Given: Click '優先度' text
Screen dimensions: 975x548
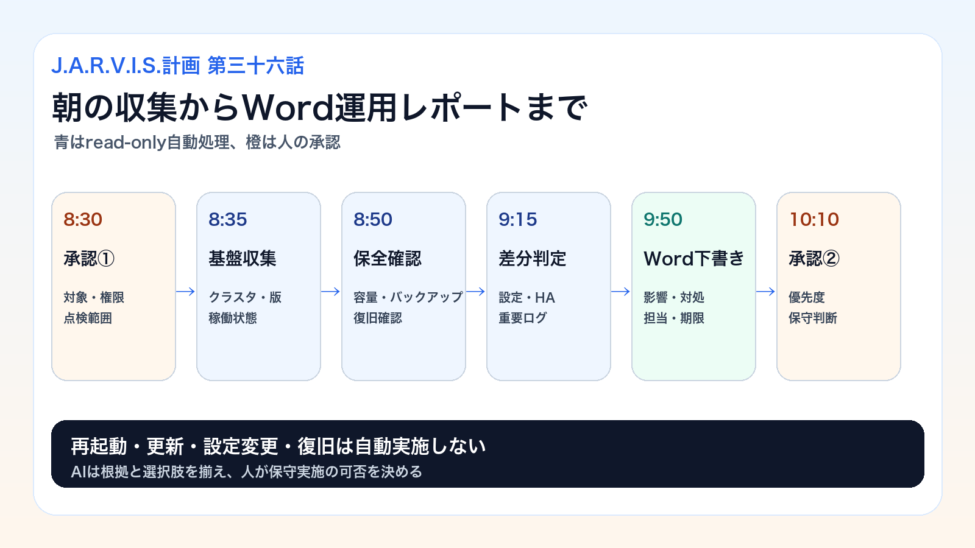Looking at the screenshot, I should 807,297.
